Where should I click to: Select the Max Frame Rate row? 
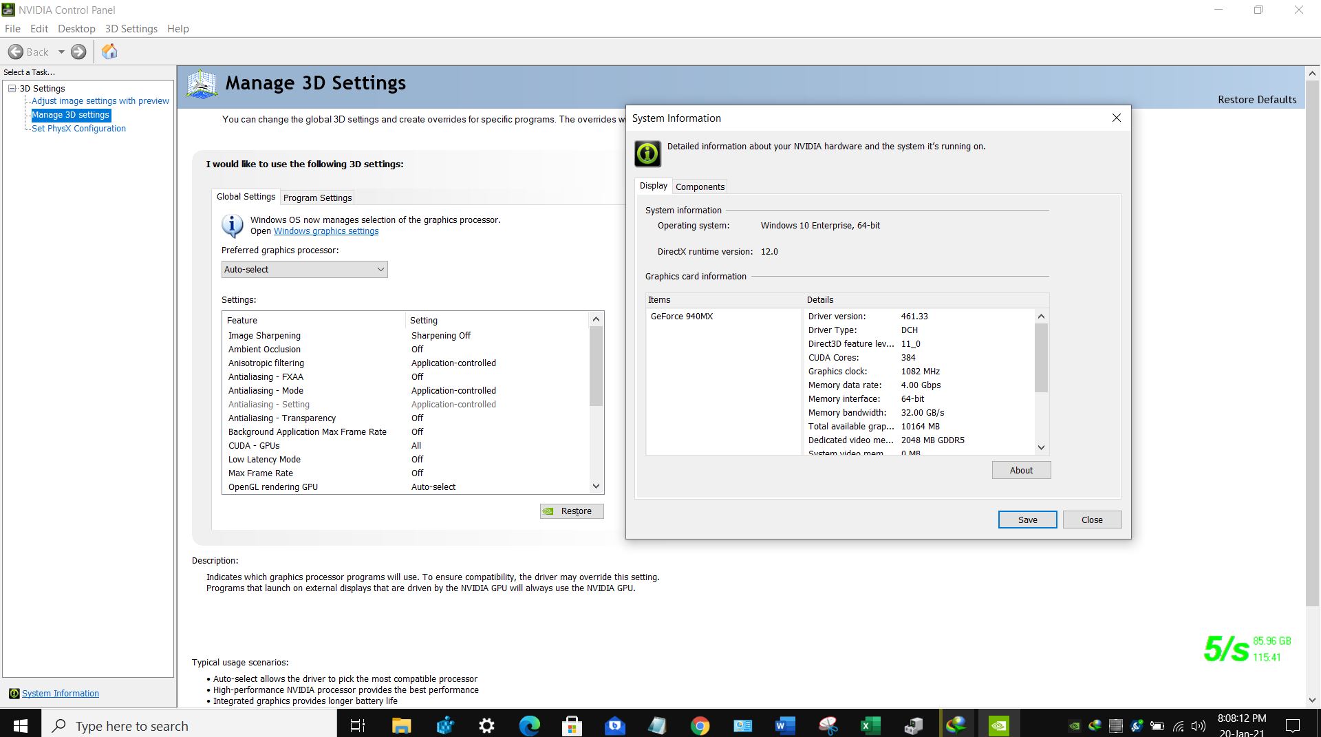[x=406, y=473]
